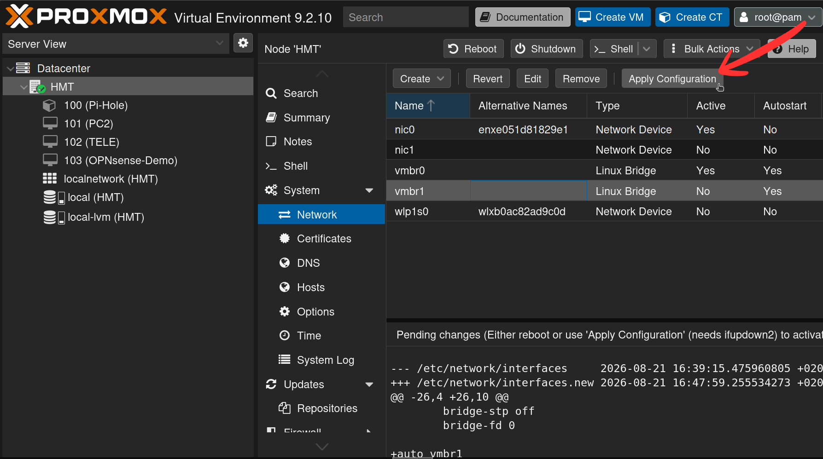This screenshot has width=823, height=459.
Task: Click the Pi-Hole container cube icon
Action: 49,105
